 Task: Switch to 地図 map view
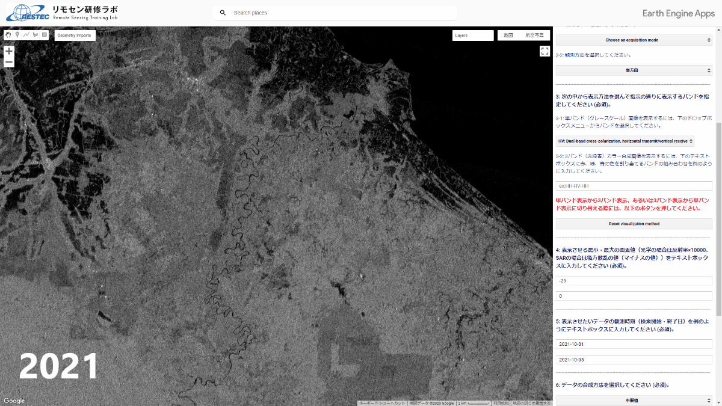tap(508, 35)
